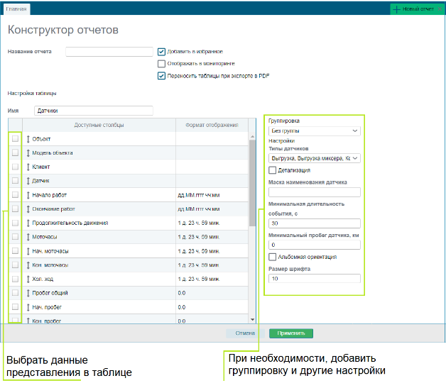Click the reorder arrow for Нач. пробег row
Image resolution: width=446 pixels, height=388 pixels.
(x=28, y=307)
